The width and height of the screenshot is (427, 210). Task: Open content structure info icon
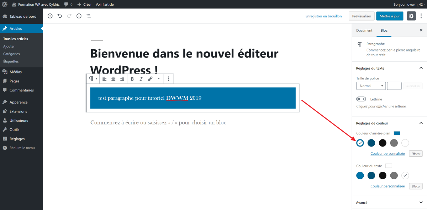79,16
